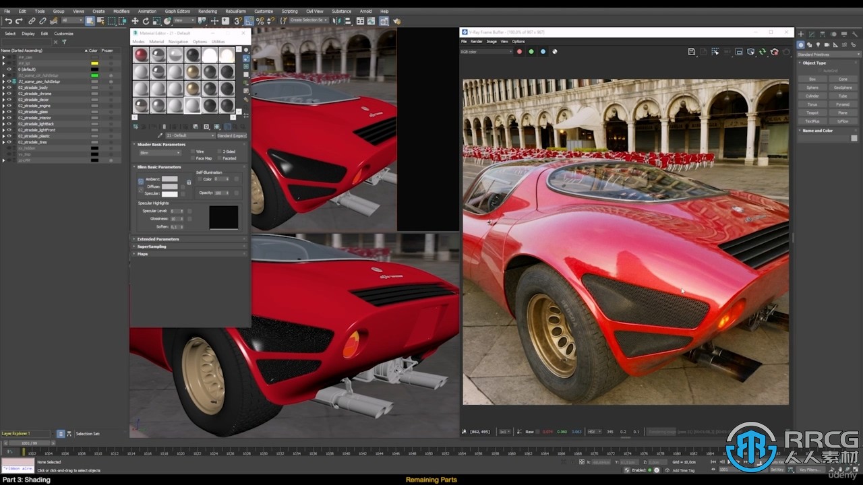Toggle visibility of 0 (default) layer

(9, 69)
